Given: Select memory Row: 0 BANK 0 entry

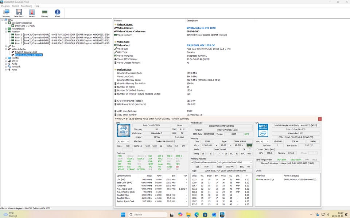Looking at the screenshot, I should pos(62,35).
